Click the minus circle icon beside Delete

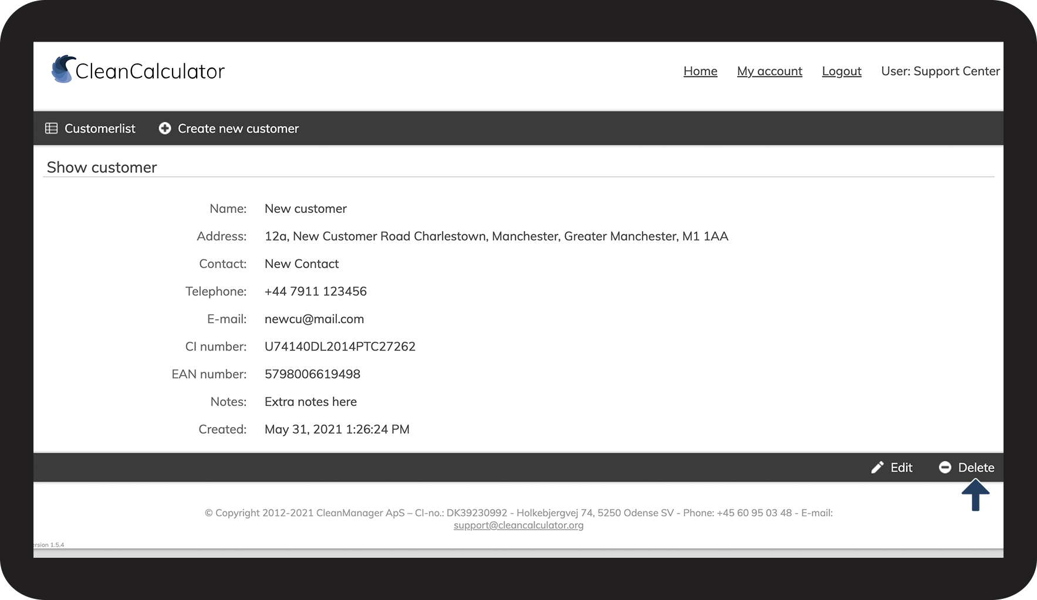(x=945, y=467)
